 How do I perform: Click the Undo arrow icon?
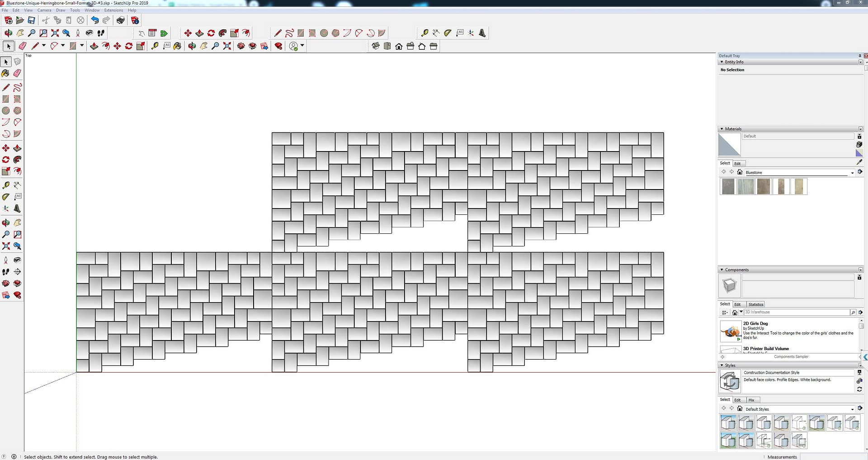94,20
